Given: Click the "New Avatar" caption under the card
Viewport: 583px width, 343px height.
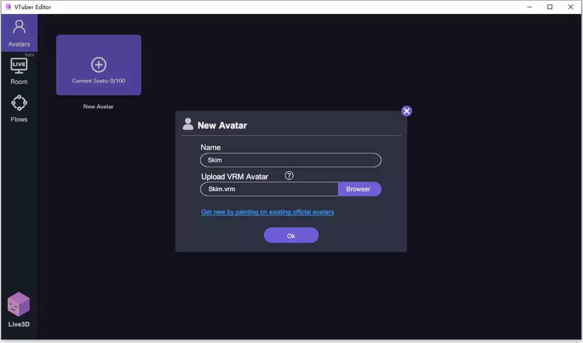Looking at the screenshot, I should (x=98, y=106).
